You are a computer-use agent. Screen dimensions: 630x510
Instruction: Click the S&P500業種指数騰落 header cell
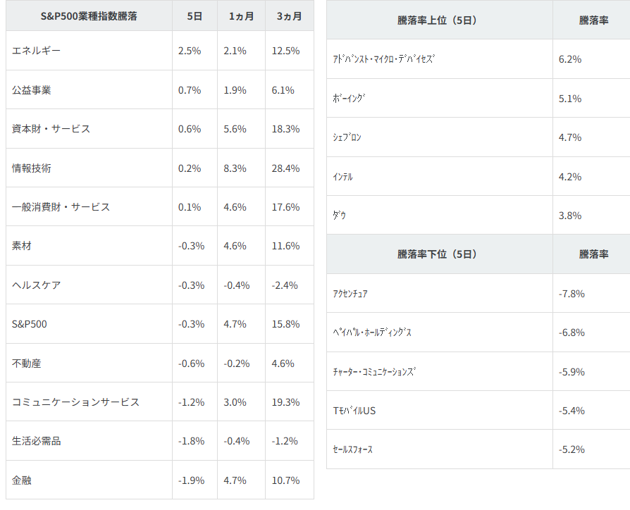click(89, 16)
